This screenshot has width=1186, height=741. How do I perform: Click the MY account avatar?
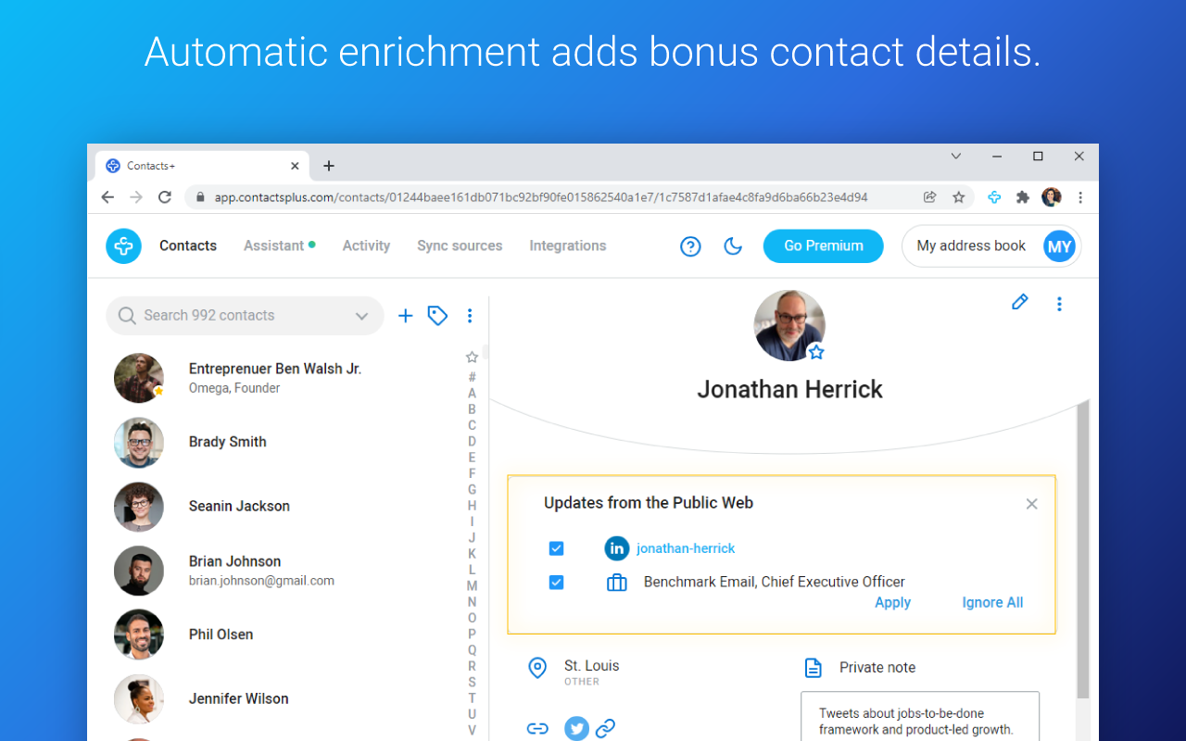pyautogui.click(x=1059, y=246)
